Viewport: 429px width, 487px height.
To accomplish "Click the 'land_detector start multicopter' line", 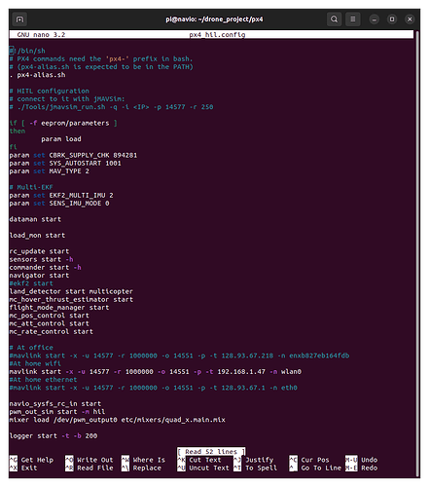I will [x=71, y=291].
